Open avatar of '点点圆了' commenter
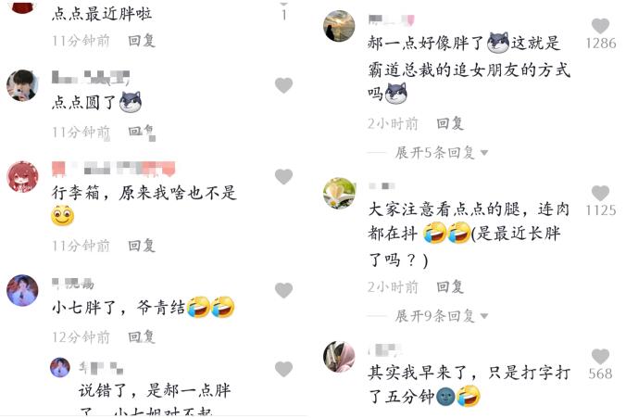Screen dimensions: 626x418 (x=22, y=85)
